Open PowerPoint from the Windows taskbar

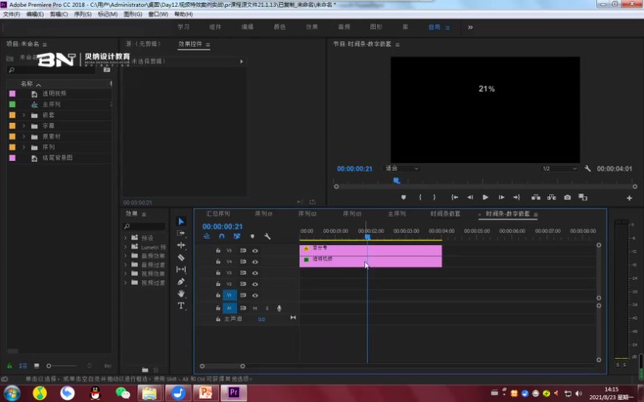click(205, 392)
